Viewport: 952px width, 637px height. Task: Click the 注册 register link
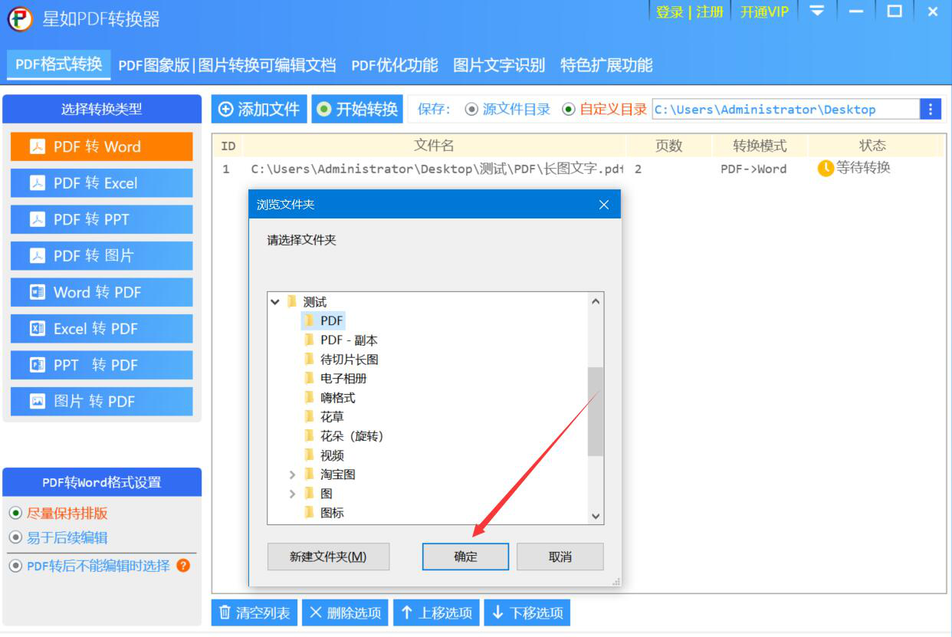click(710, 11)
